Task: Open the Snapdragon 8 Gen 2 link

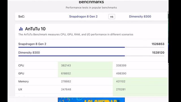Action: pos(83,16)
